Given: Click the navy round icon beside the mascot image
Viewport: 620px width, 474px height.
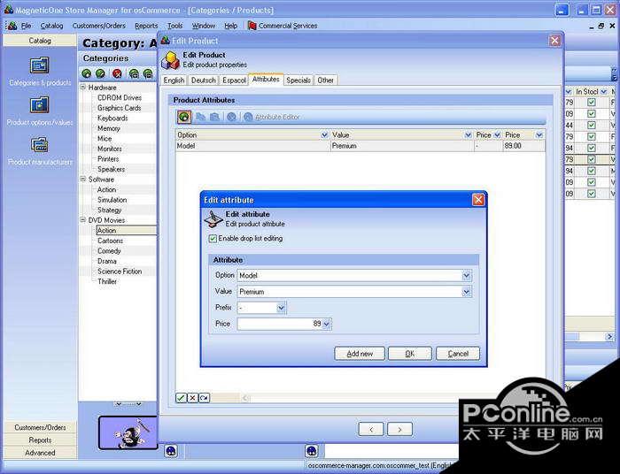Looking at the screenshot, I should point(171,451).
